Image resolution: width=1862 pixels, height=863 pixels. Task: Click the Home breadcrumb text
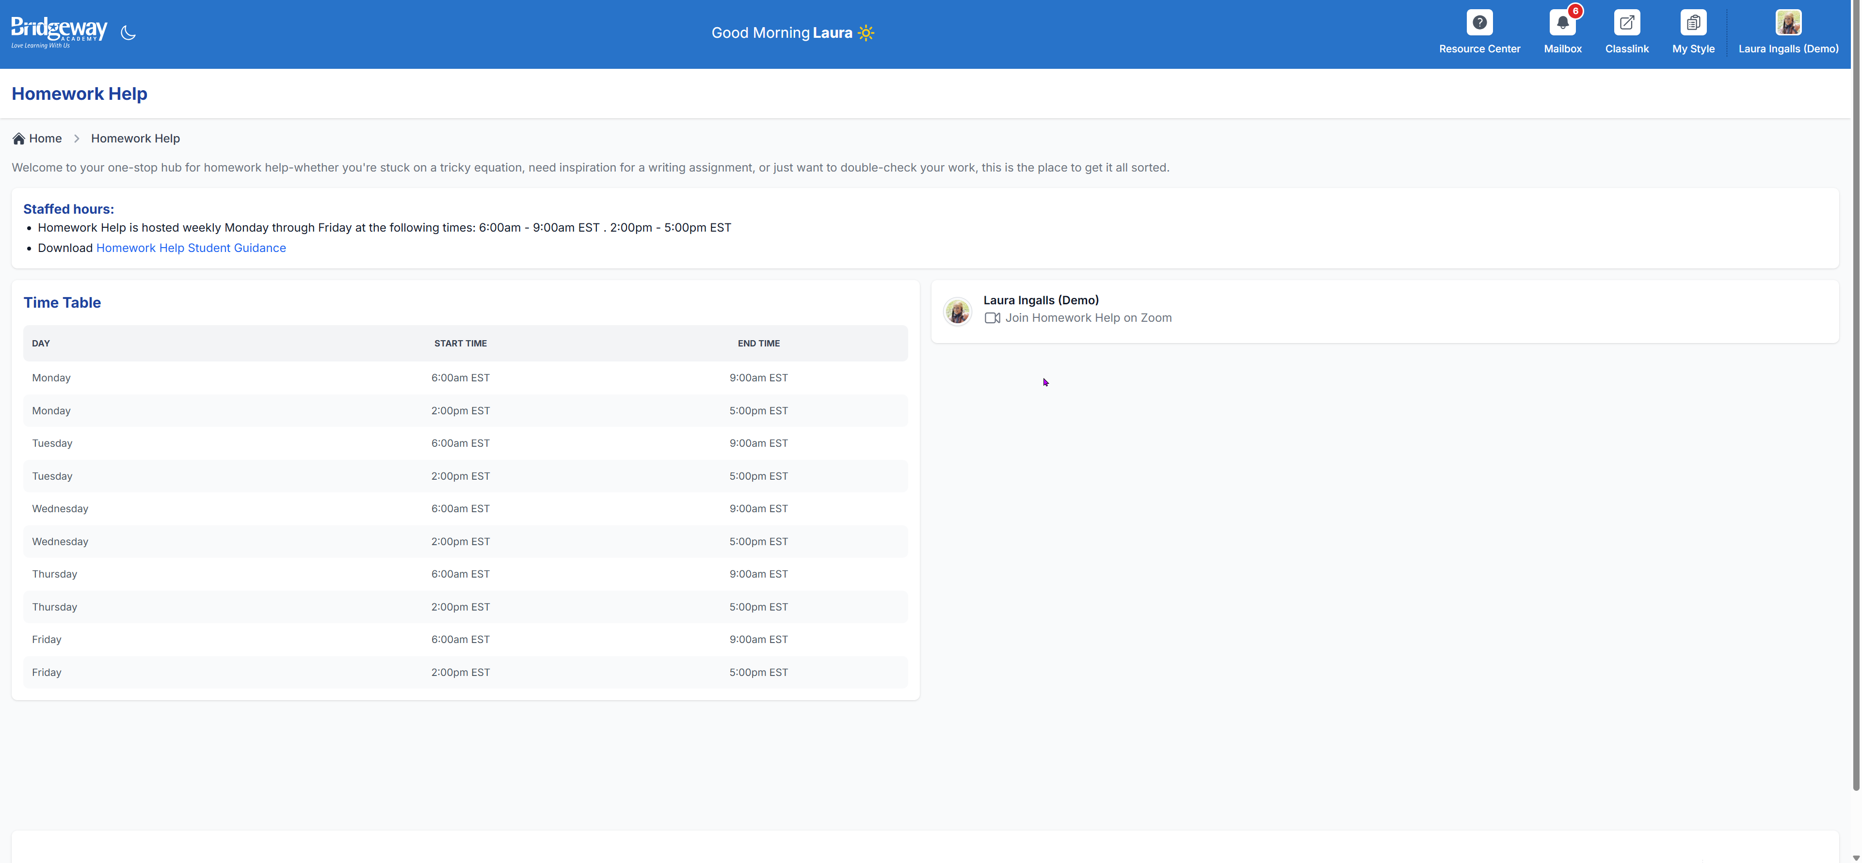pos(45,139)
